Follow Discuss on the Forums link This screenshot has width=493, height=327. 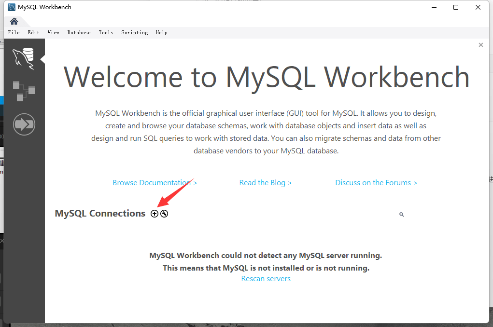pyautogui.click(x=376, y=183)
